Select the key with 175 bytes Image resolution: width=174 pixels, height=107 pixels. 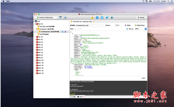(x=44, y=34)
